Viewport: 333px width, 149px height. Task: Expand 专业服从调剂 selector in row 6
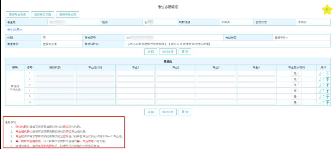(x=296, y=102)
